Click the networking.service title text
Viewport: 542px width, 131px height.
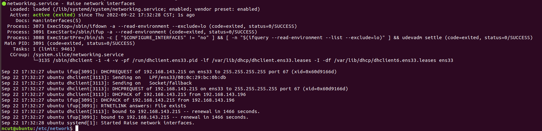pos(33,3)
